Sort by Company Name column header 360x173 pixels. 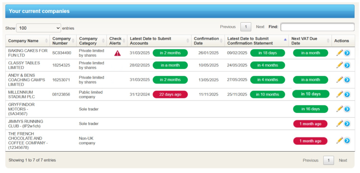[24, 41]
